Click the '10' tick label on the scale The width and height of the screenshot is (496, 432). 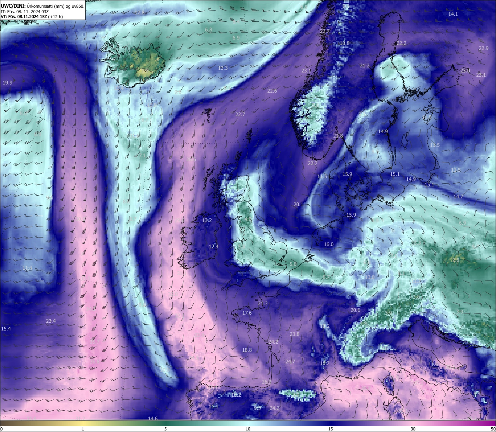point(248,429)
